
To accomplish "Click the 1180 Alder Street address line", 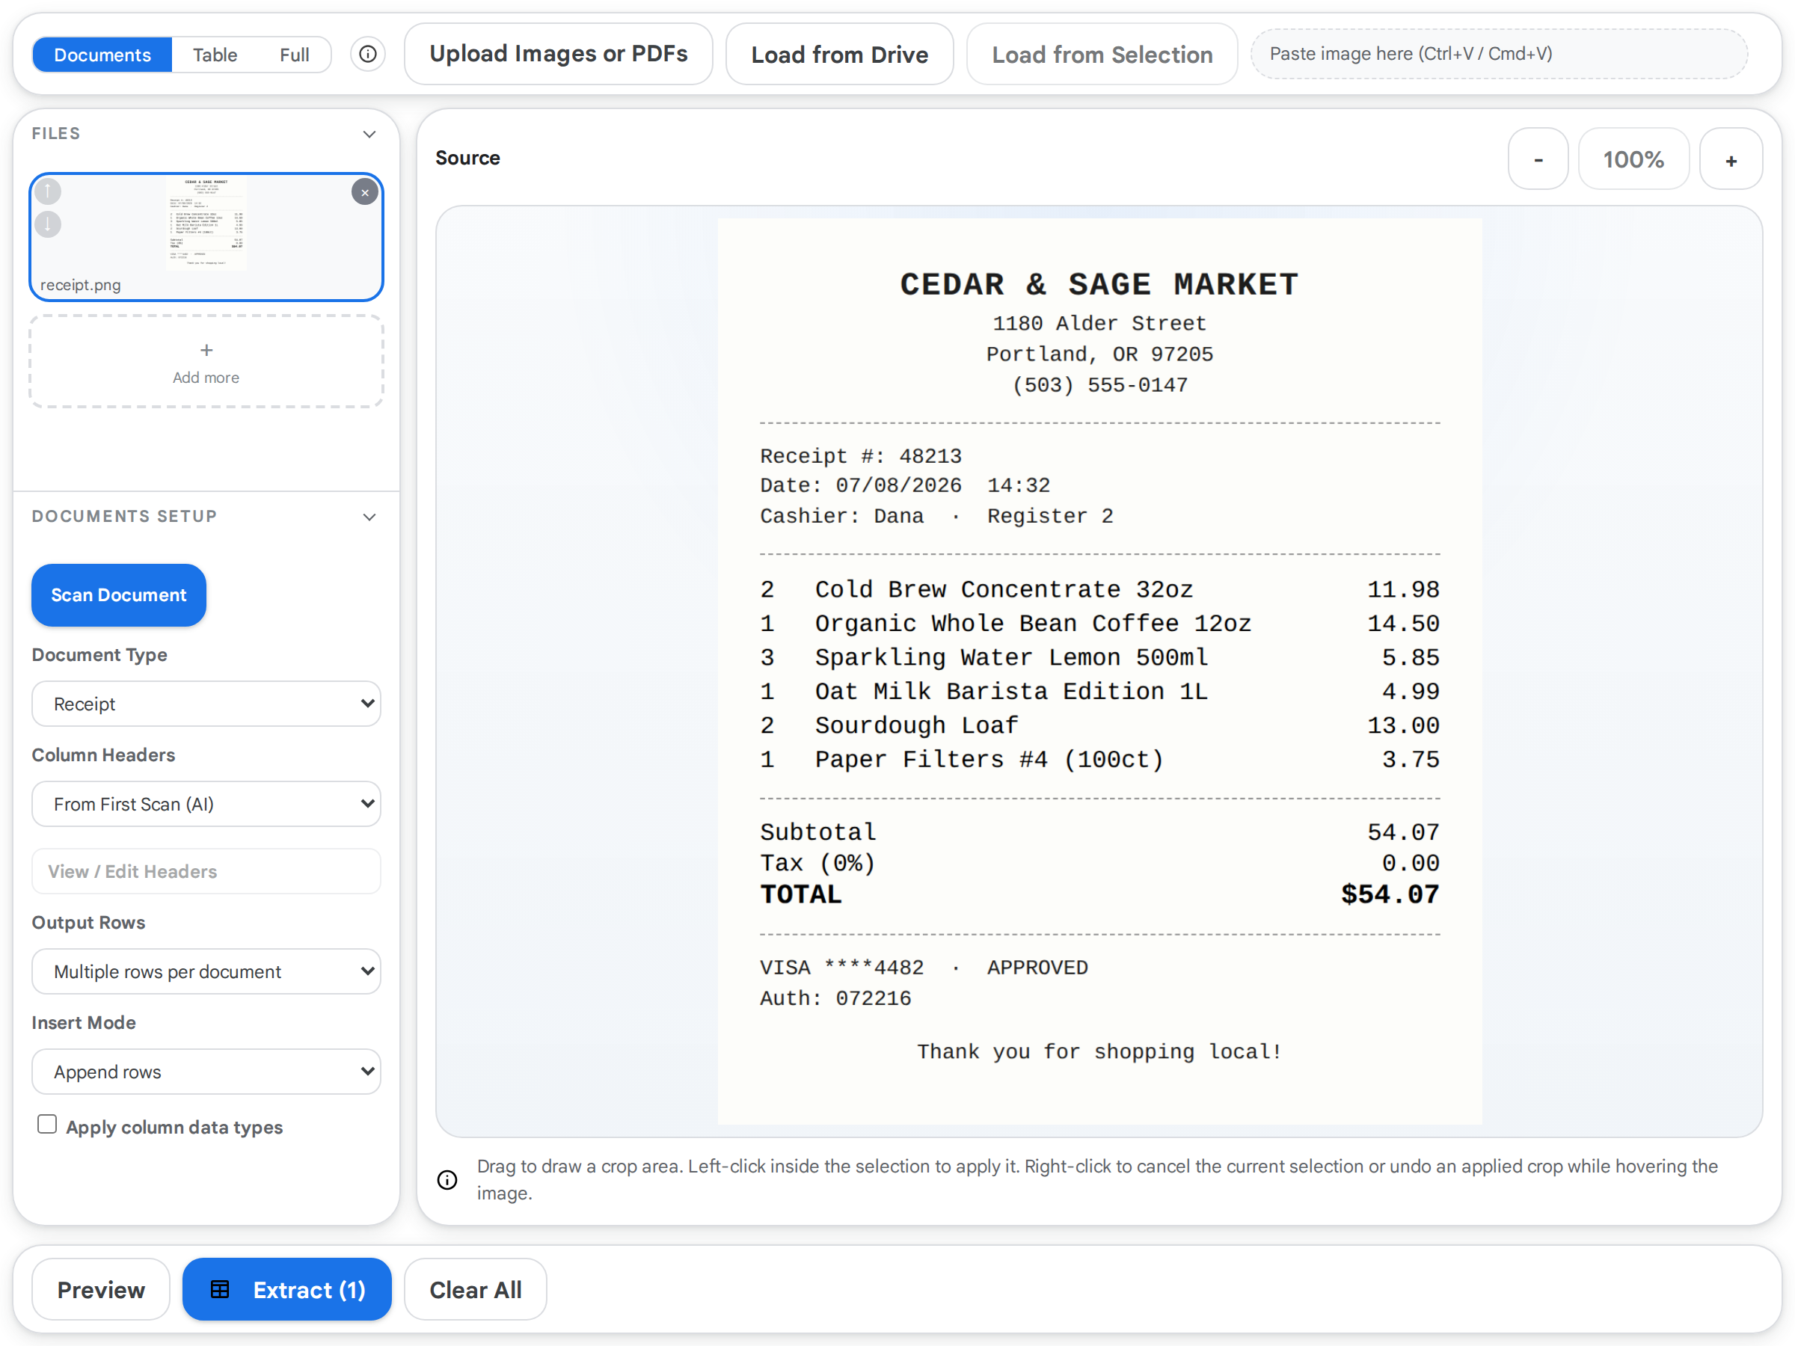I will tap(1099, 323).
